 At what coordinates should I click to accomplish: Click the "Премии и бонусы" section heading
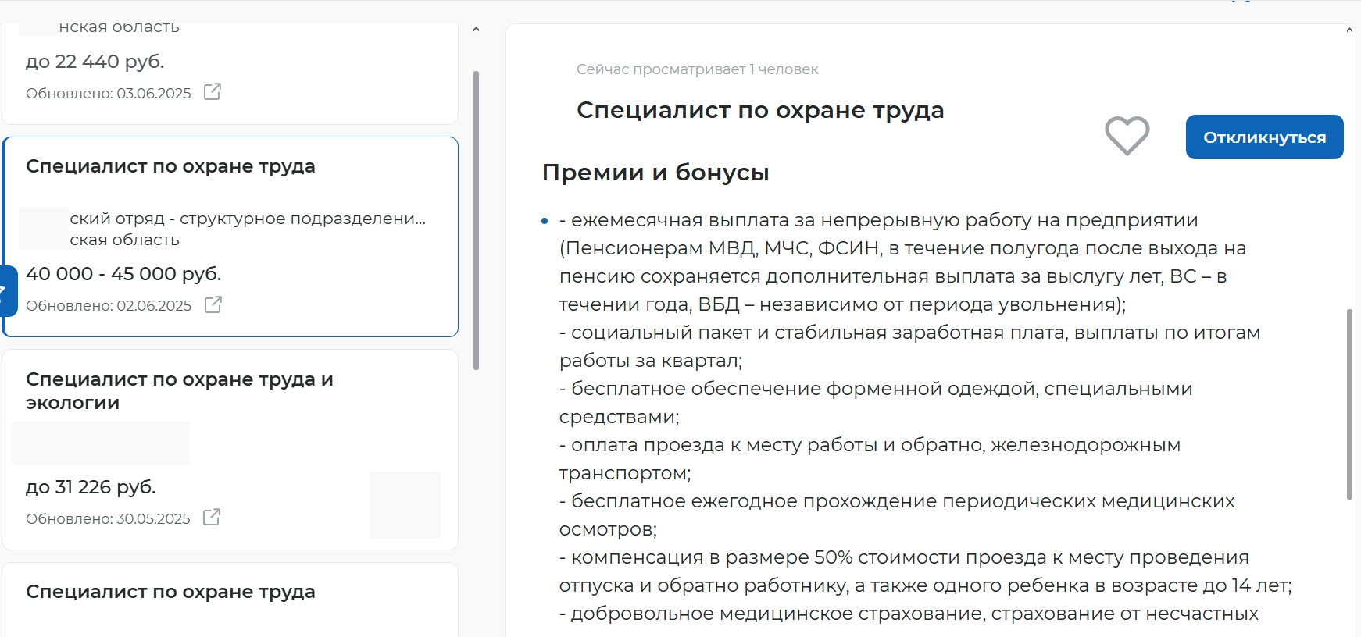click(x=655, y=173)
